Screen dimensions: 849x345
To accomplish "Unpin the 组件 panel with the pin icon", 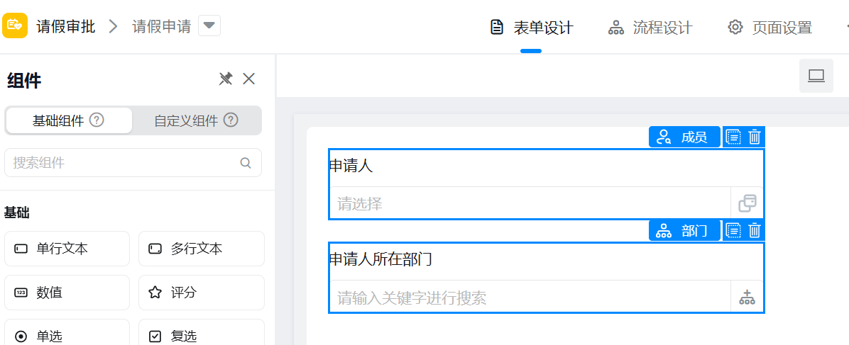I will coord(226,79).
